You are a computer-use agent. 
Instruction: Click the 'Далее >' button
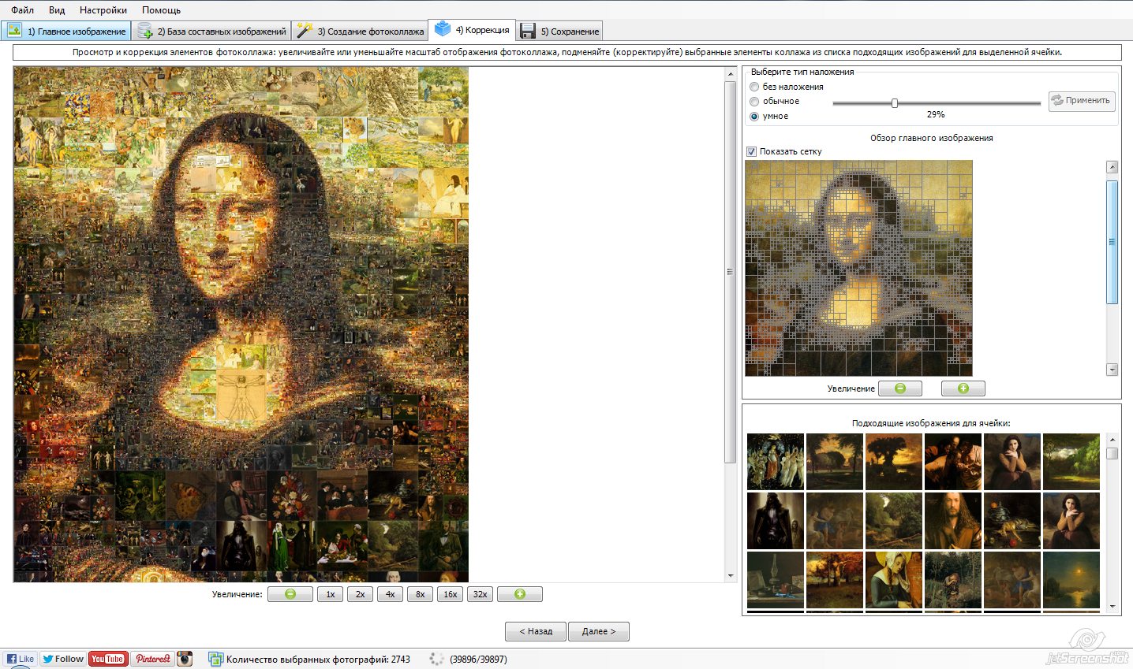599,631
